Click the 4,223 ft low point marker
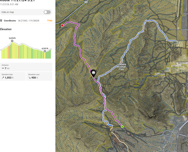This screenshot has width=188, height=152. pos(45,51)
